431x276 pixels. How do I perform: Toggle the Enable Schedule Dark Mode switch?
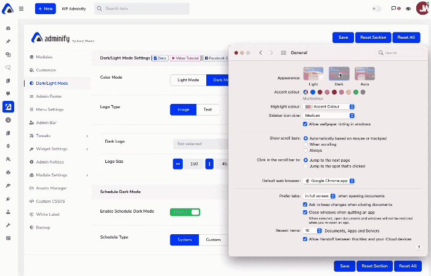[x=185, y=212]
